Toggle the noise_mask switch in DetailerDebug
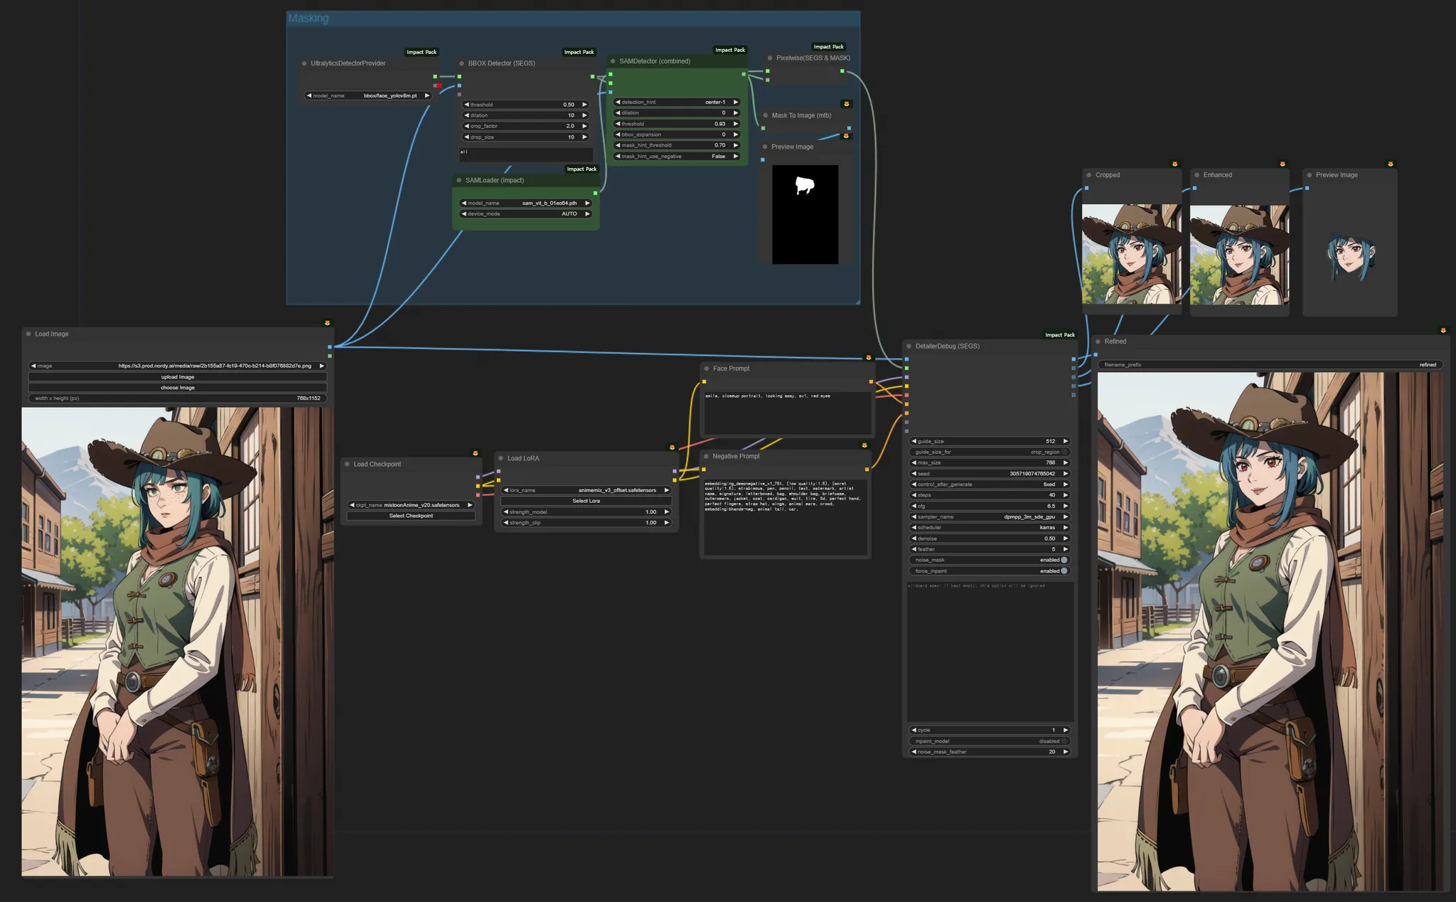 tap(1064, 560)
